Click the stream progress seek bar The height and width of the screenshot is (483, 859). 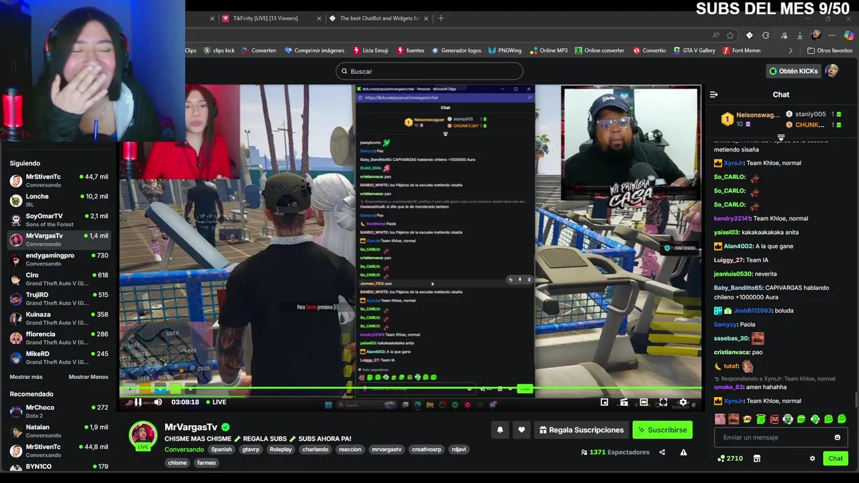411,388
